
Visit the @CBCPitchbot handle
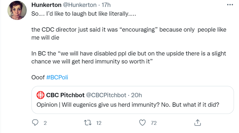[x=106, y=95]
